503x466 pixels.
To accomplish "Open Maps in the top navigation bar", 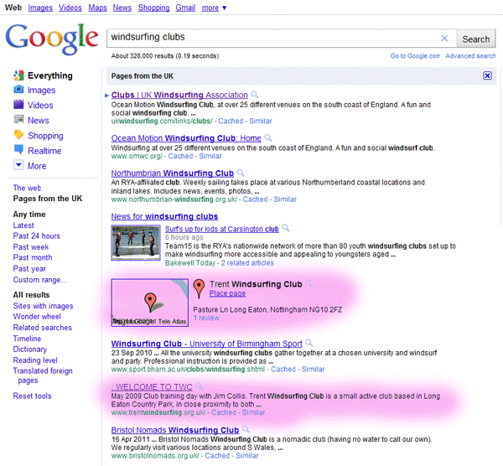I will coord(97,8).
